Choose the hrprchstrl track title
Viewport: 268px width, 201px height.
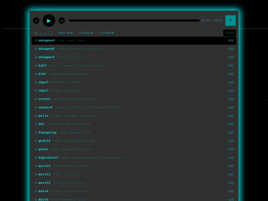click(x=48, y=158)
